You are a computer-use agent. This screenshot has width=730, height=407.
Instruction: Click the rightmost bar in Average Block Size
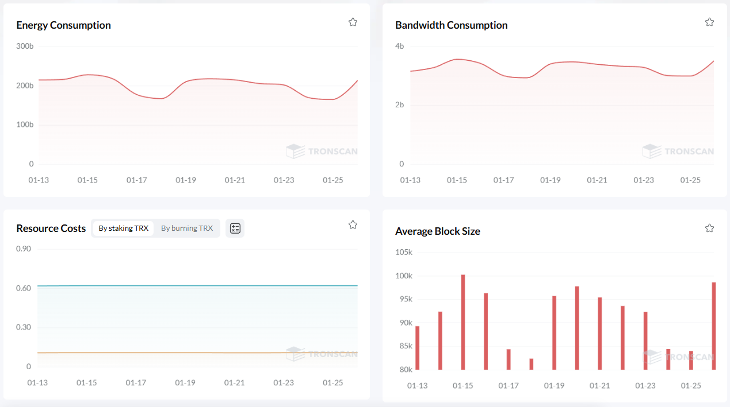pyautogui.click(x=714, y=325)
